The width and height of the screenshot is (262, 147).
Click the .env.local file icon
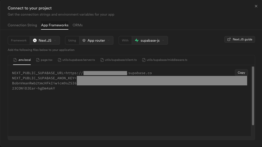pyautogui.click(x=15, y=60)
